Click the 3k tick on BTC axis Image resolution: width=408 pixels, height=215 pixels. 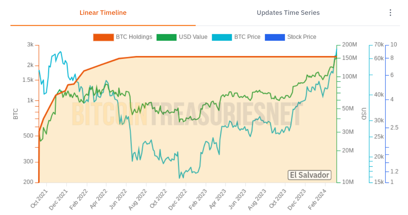pos(30,45)
